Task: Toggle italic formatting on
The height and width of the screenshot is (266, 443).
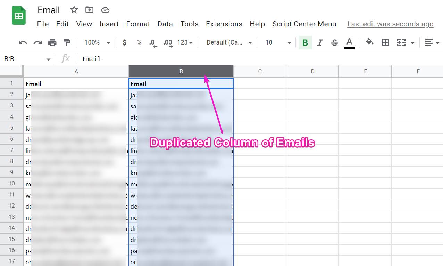Action: [320, 42]
